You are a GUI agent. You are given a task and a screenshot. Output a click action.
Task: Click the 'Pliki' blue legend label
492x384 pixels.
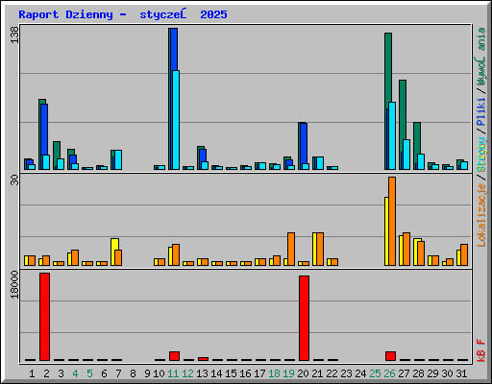pos(481,111)
